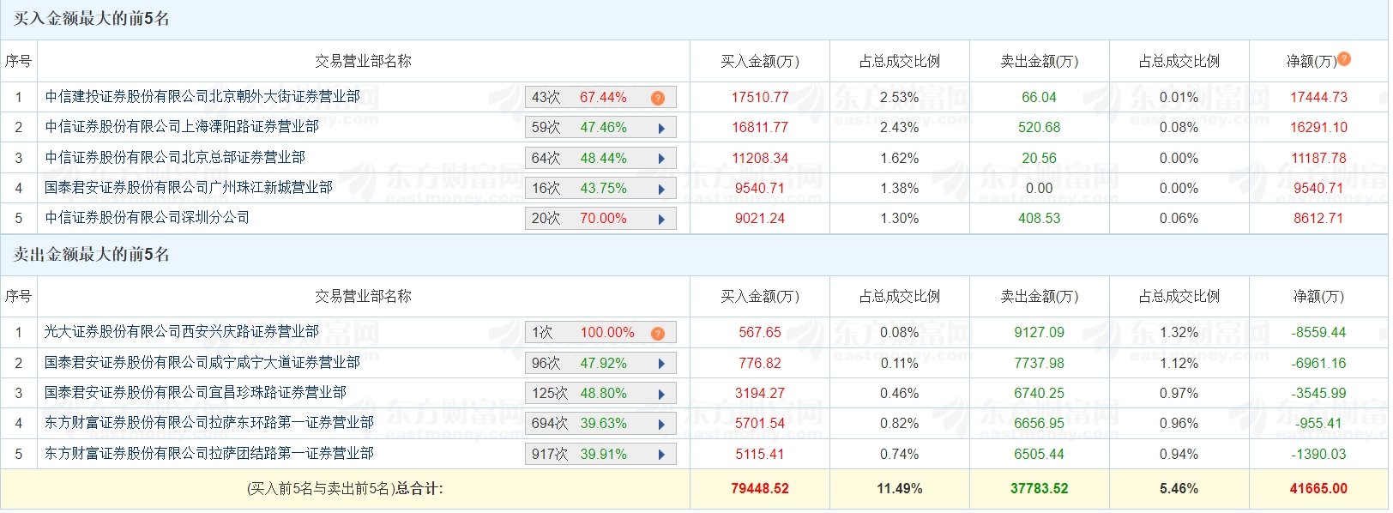Click blue arrow in 中信证券 深圳分公司 row

pos(661,219)
